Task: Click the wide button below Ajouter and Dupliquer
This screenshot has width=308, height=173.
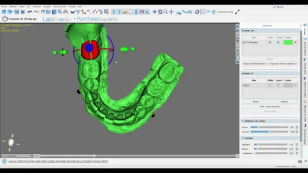Action: click(x=270, y=106)
